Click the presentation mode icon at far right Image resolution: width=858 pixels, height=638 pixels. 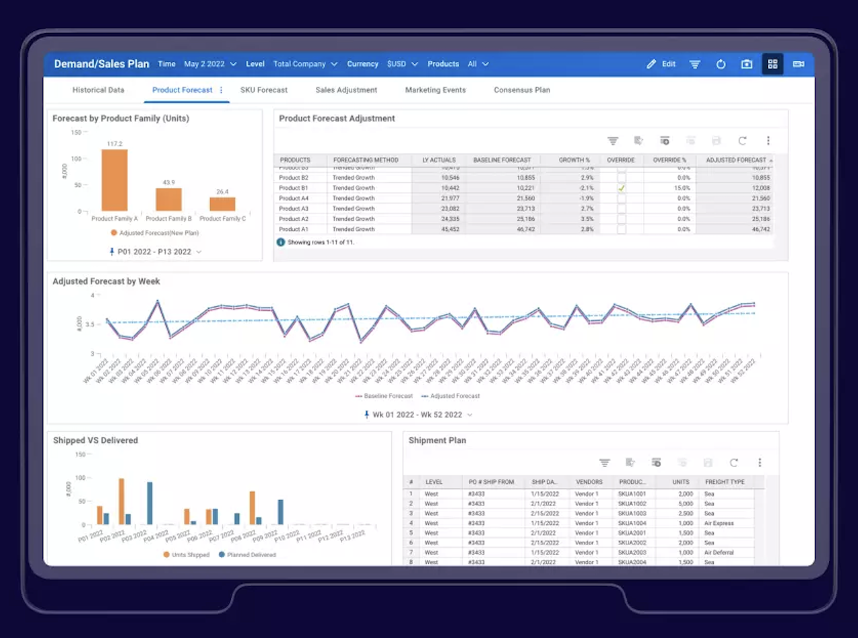pyautogui.click(x=799, y=64)
